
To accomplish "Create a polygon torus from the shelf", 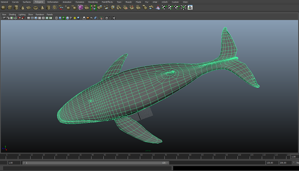I will pos(36,8).
